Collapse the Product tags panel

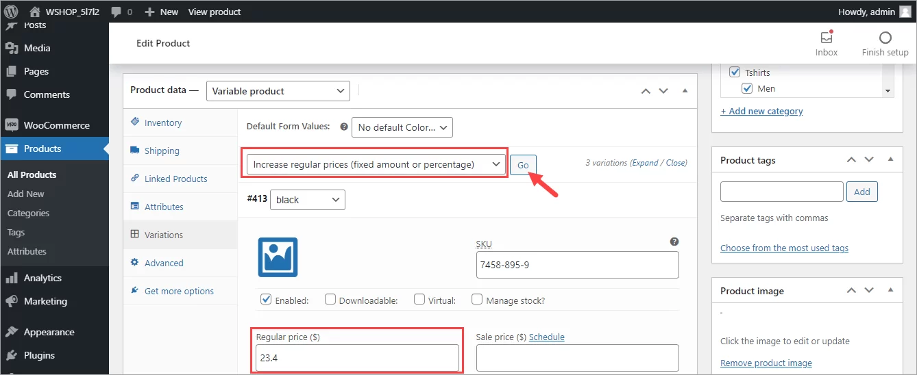tap(890, 159)
